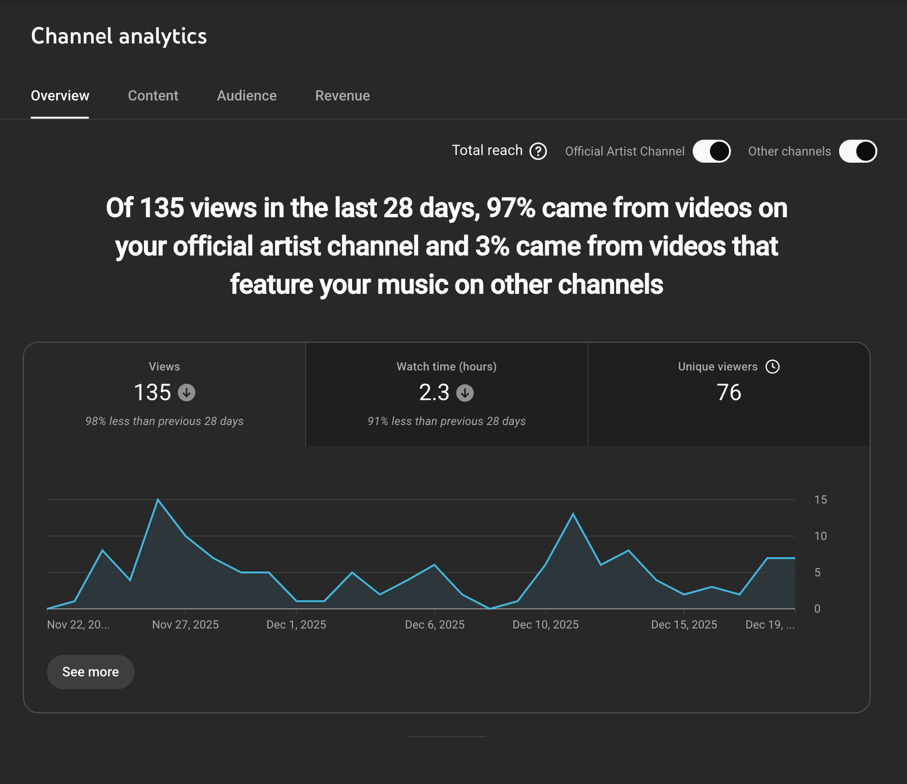Image resolution: width=907 pixels, height=784 pixels.
Task: Open the Audience tab
Action: [247, 96]
